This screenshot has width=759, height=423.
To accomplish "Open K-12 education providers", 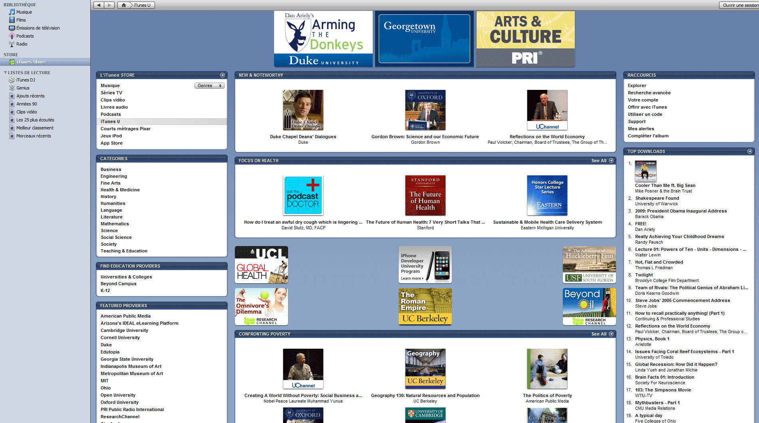I will pyautogui.click(x=105, y=290).
